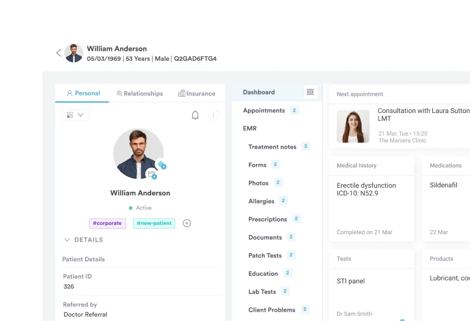Screen dimensions: 470x321
Task: Open Treatment notes under EMR
Action: [272, 147]
